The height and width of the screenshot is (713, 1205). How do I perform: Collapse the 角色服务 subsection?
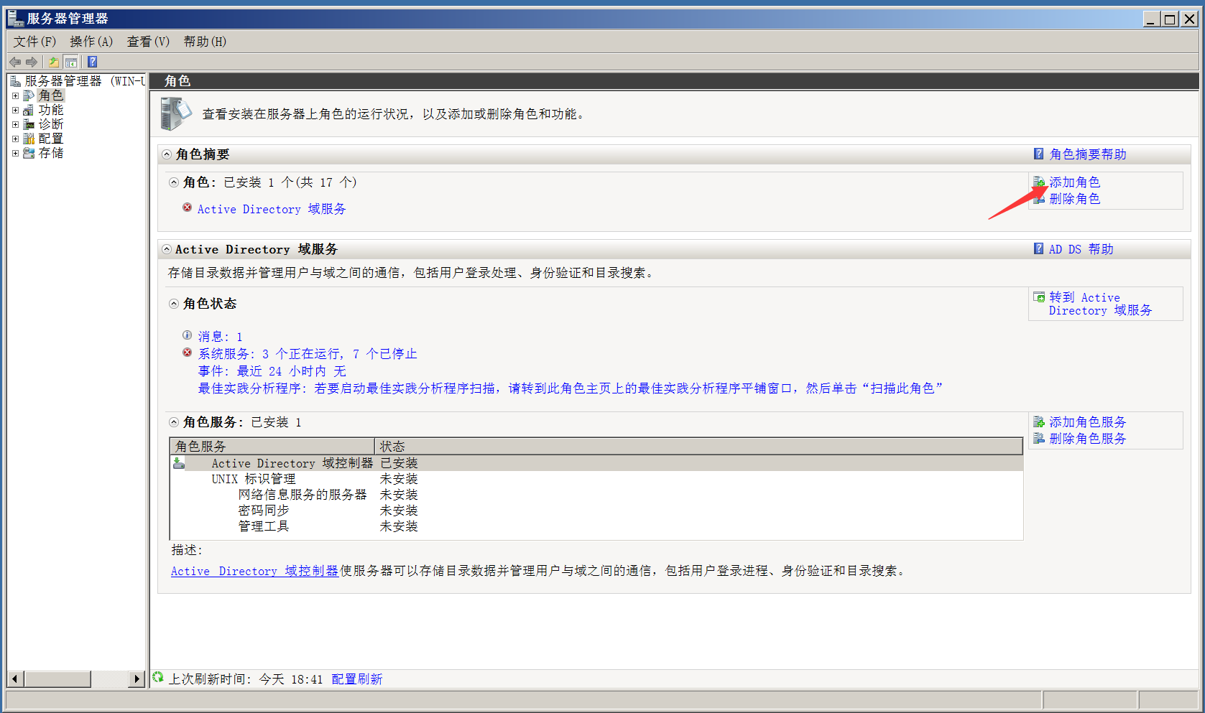click(174, 422)
